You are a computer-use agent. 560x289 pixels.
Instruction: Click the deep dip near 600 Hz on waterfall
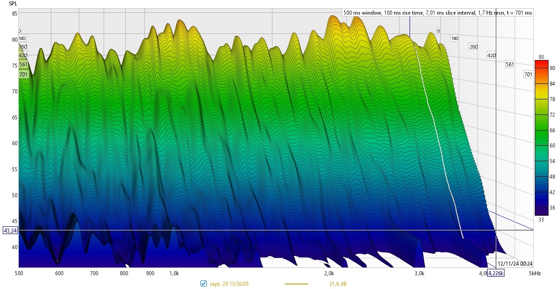(57, 261)
